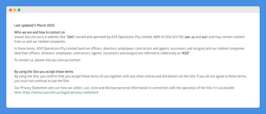
Task: Click the 'Who we are and how to contact us' heading
Action: pos(39,32)
